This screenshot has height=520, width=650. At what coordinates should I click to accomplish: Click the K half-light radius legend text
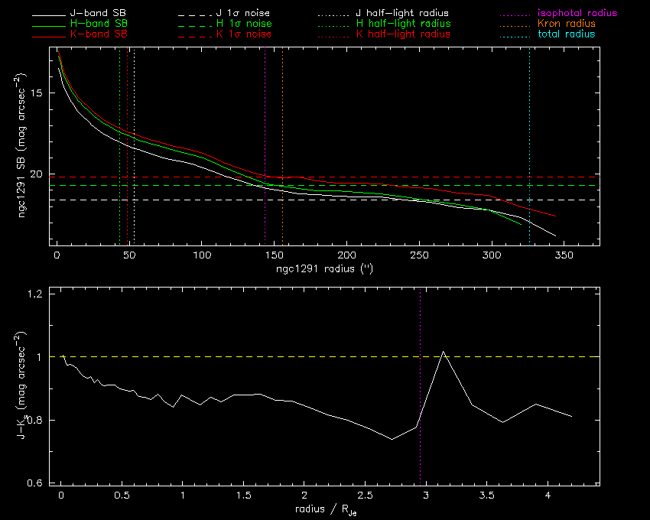[x=403, y=35]
